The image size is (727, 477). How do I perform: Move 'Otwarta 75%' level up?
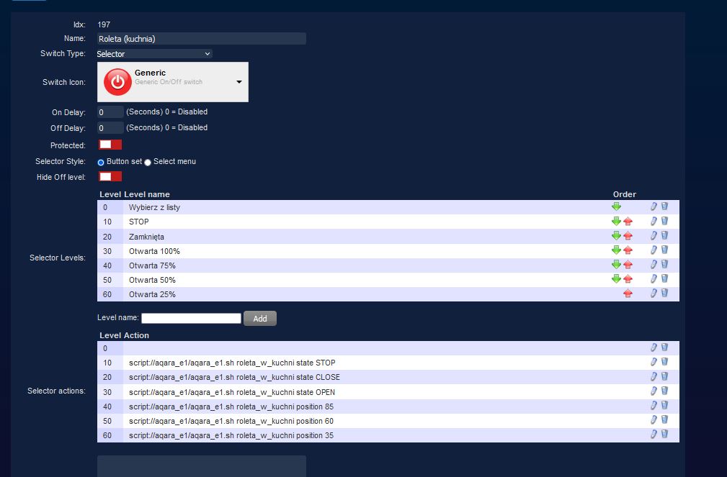pos(628,265)
